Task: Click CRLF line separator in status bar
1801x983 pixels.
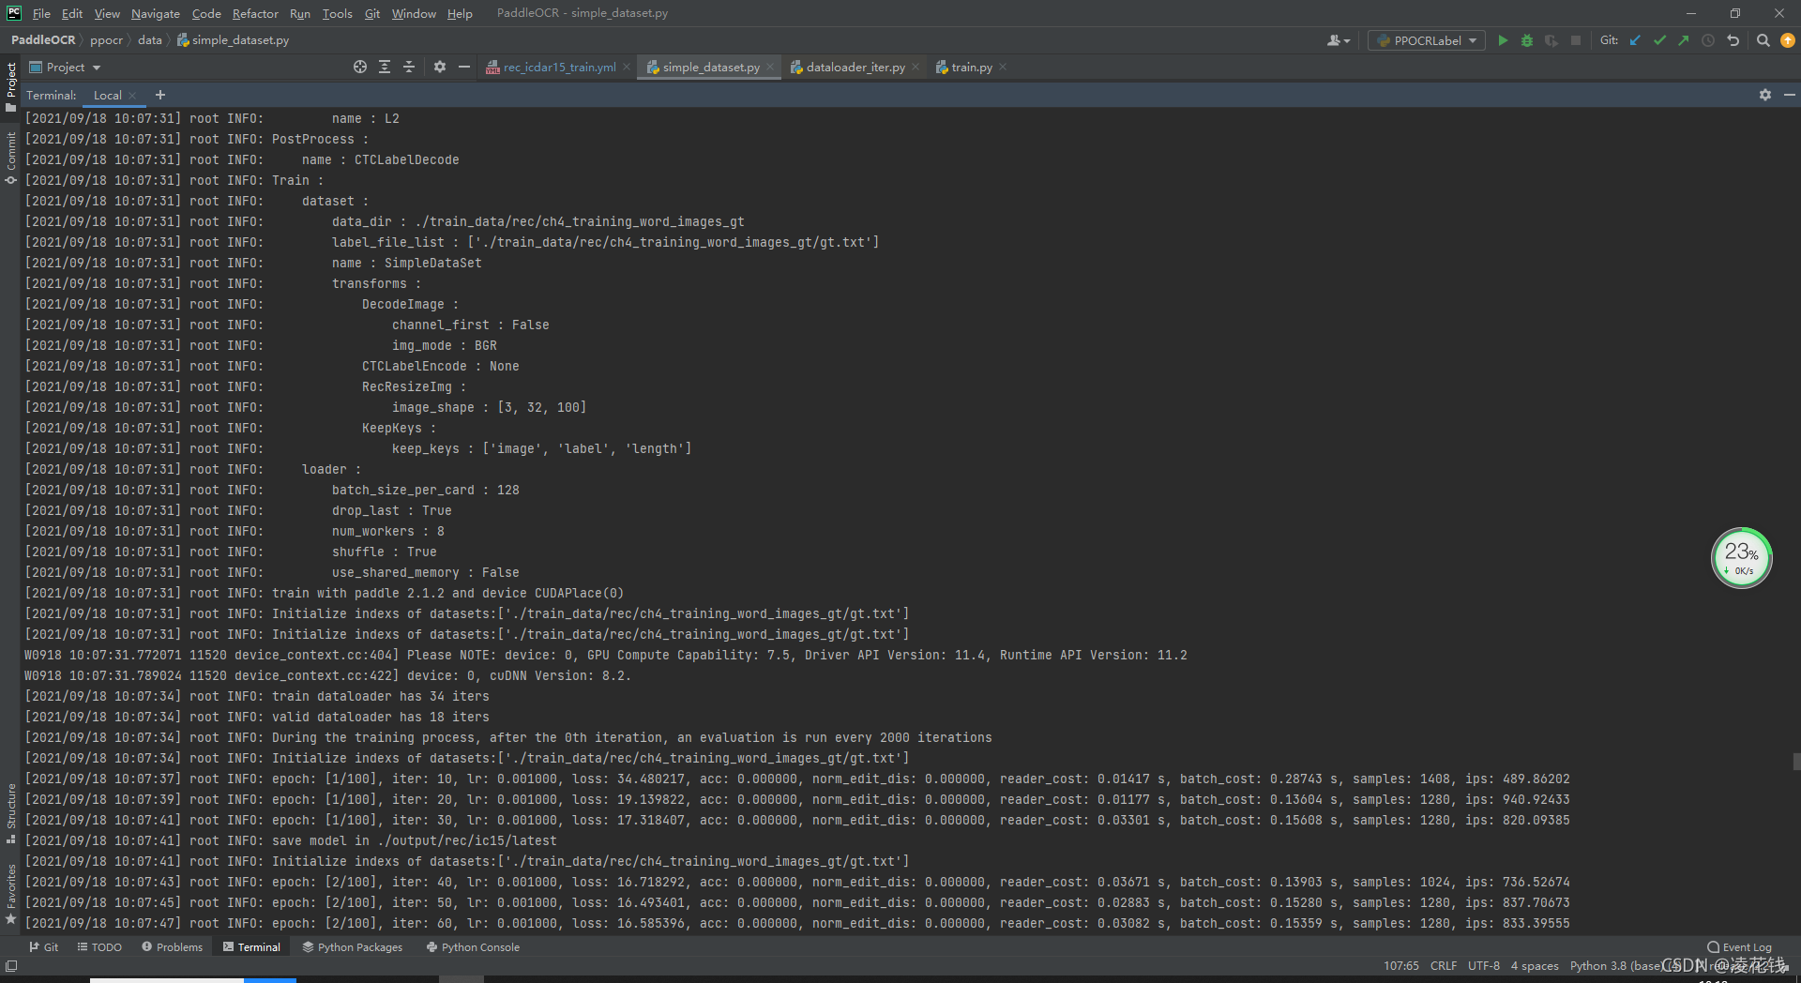Action: click(1444, 966)
